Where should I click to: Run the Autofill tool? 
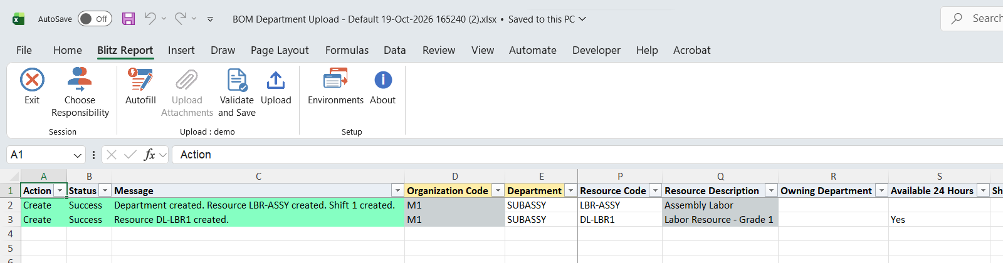[x=140, y=86]
